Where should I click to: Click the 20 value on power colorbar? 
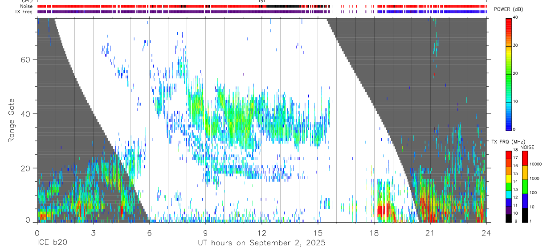516,74
